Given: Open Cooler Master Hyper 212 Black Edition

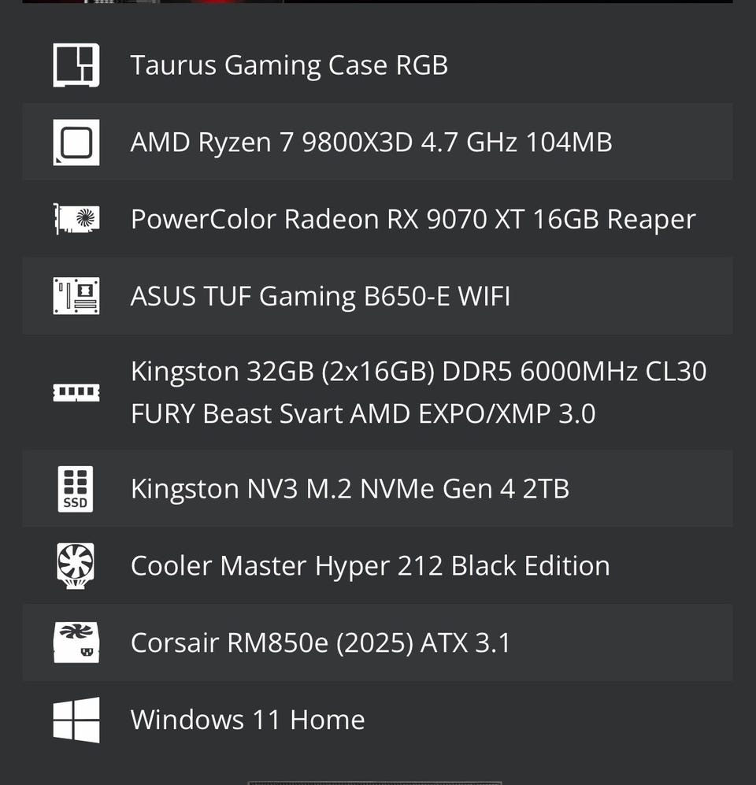Looking at the screenshot, I should click(x=370, y=566).
